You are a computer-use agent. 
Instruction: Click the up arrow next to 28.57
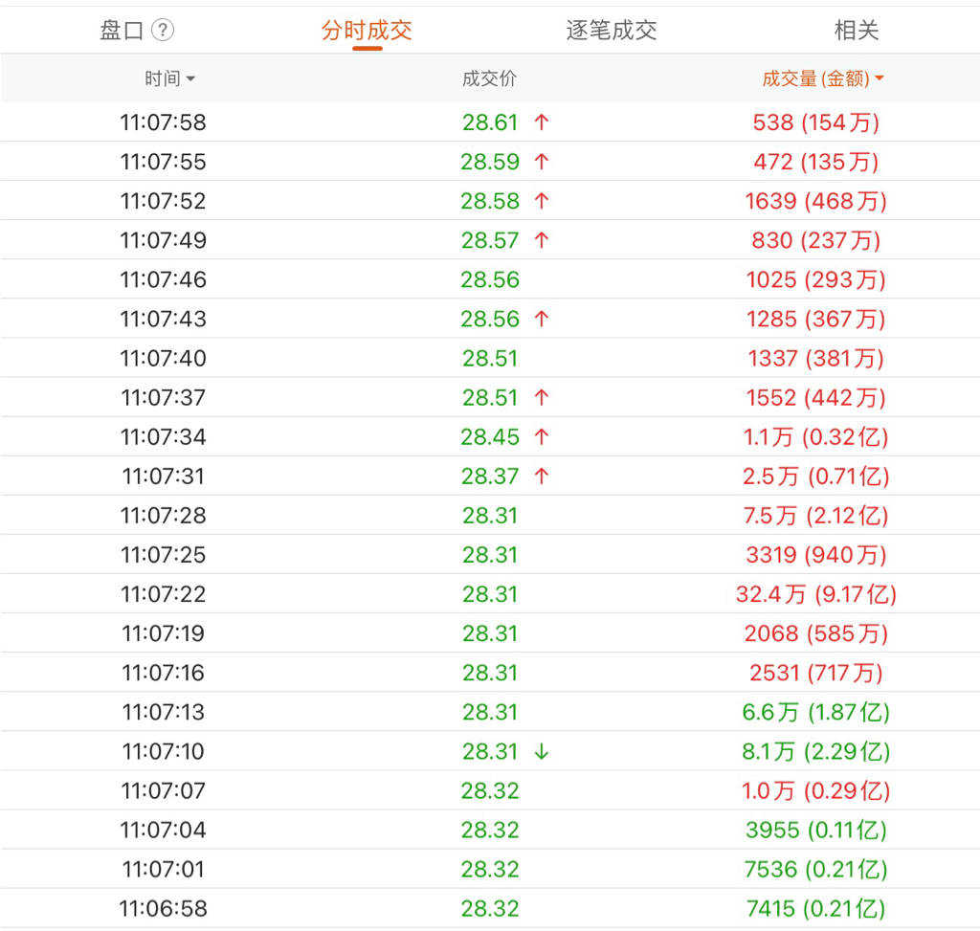(542, 240)
